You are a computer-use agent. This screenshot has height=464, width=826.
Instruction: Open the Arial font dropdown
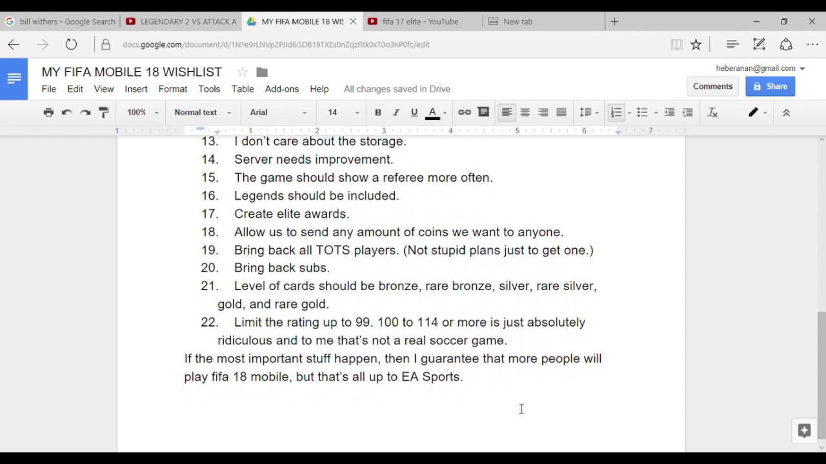coord(278,112)
